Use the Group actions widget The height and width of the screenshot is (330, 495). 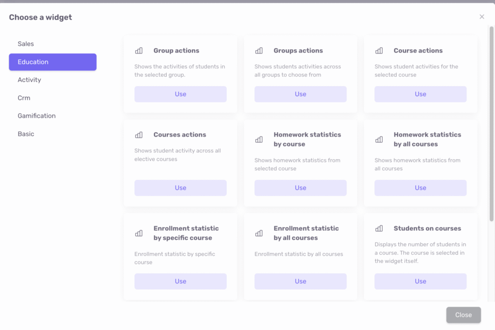pos(180,94)
